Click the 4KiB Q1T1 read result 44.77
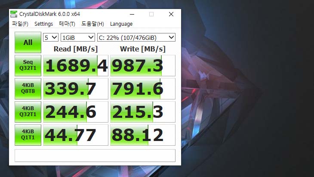The width and height of the screenshot is (314, 177). point(76,135)
